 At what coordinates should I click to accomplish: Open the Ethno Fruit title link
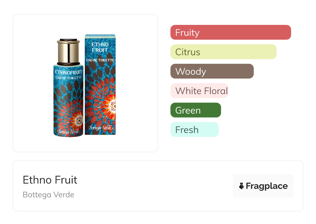point(50,180)
